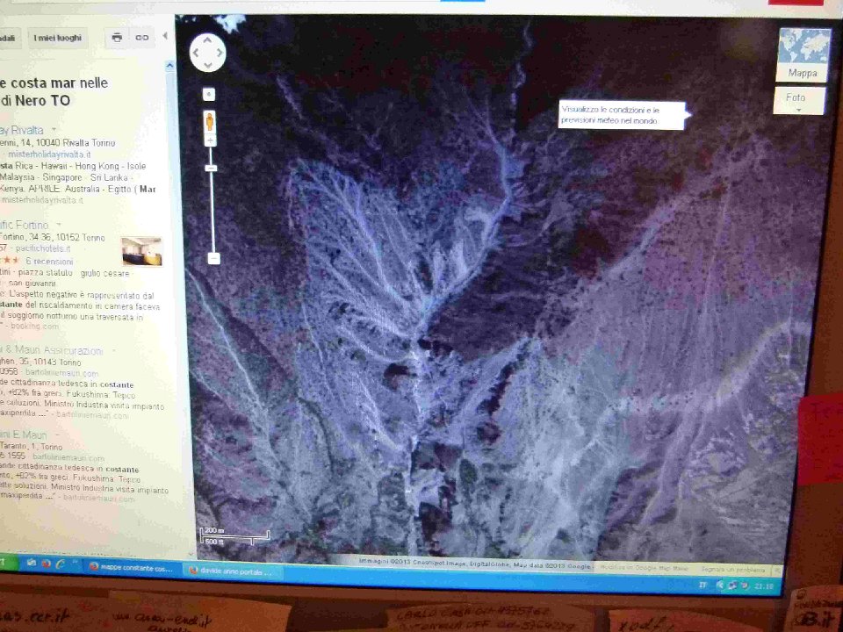This screenshot has height=632, width=843.
Task: Click the link (chain) icon
Action: coord(142,38)
